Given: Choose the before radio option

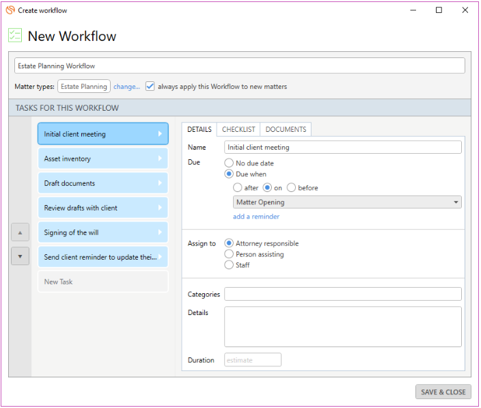Looking at the screenshot, I should click(291, 187).
